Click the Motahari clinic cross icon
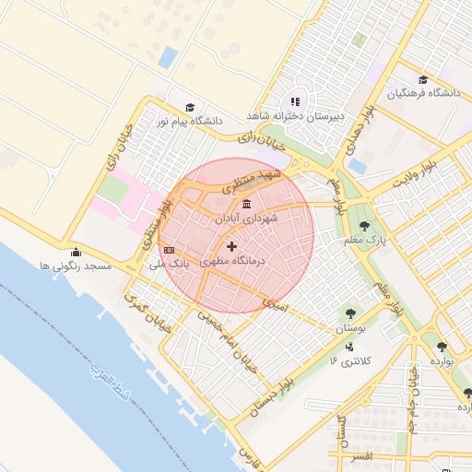Image resolution: width=472 pixels, height=472 pixels. pos(231,246)
